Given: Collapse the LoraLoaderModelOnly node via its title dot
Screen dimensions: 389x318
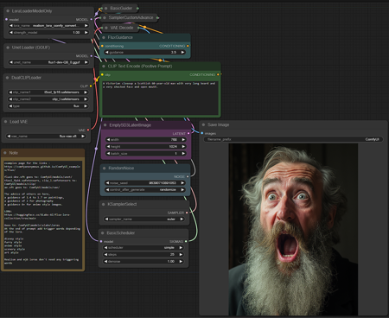Looking at the screenshot, I should (8, 11).
